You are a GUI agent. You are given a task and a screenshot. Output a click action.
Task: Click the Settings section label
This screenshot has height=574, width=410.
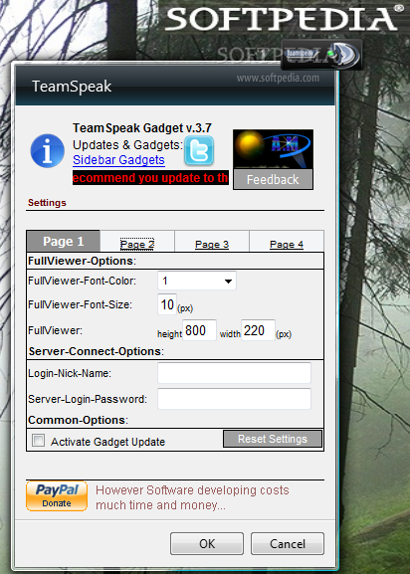coord(47,202)
